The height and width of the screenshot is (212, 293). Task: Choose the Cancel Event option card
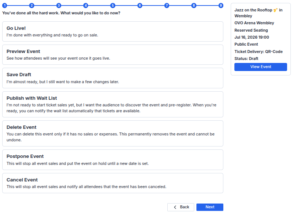113,183
